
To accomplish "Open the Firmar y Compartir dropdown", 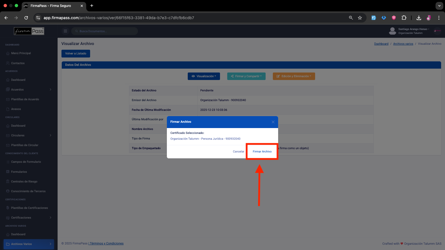I will 246,76.
